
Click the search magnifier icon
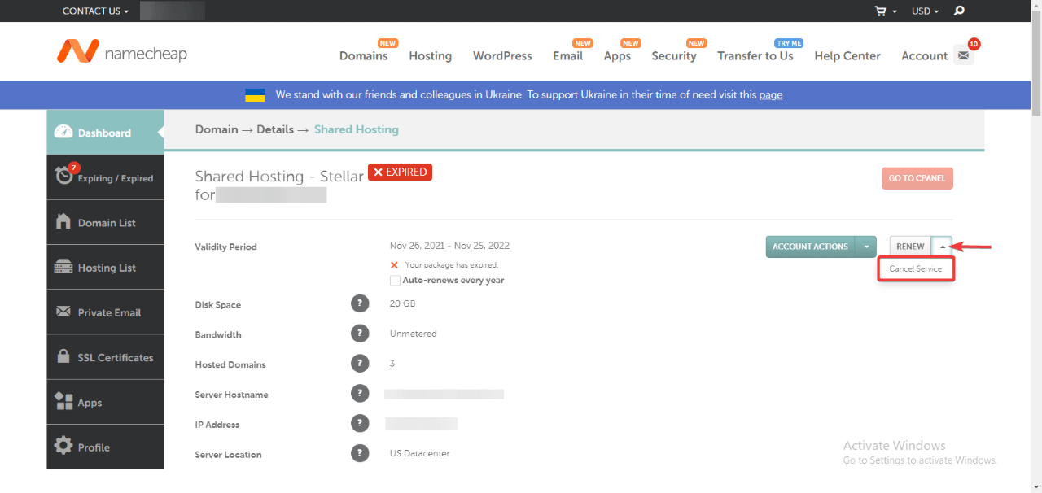959,11
